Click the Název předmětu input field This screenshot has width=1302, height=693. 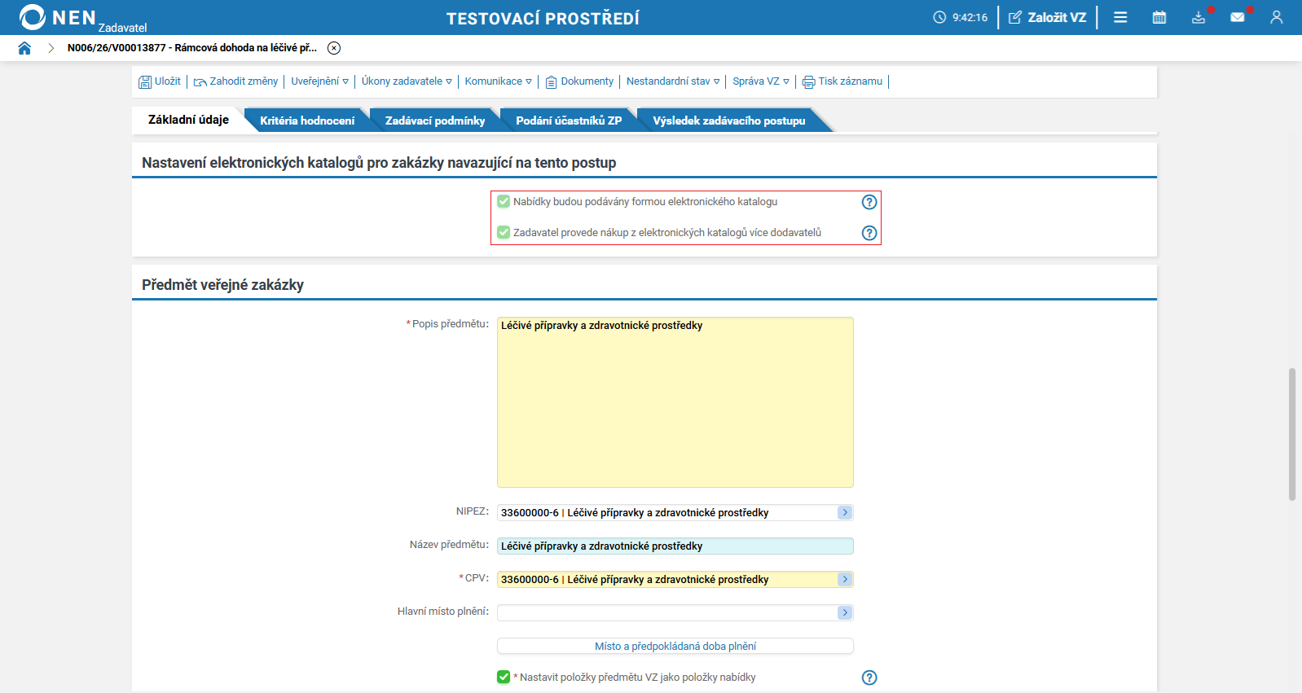[x=675, y=546]
